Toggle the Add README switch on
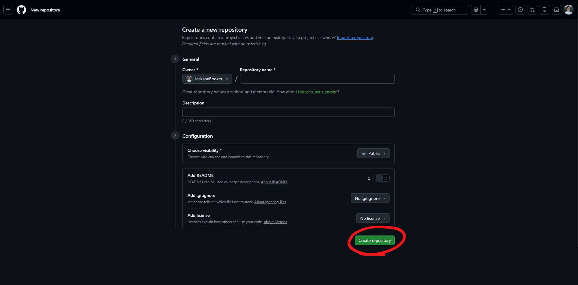This screenshot has width=578, height=285. 382,178
